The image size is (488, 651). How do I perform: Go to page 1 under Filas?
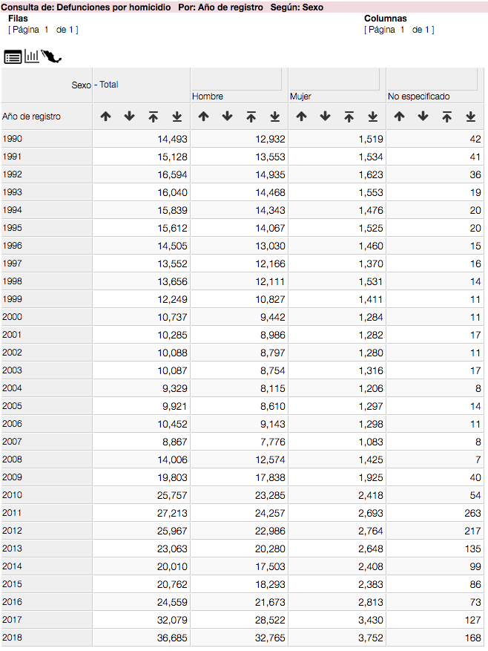[46, 30]
